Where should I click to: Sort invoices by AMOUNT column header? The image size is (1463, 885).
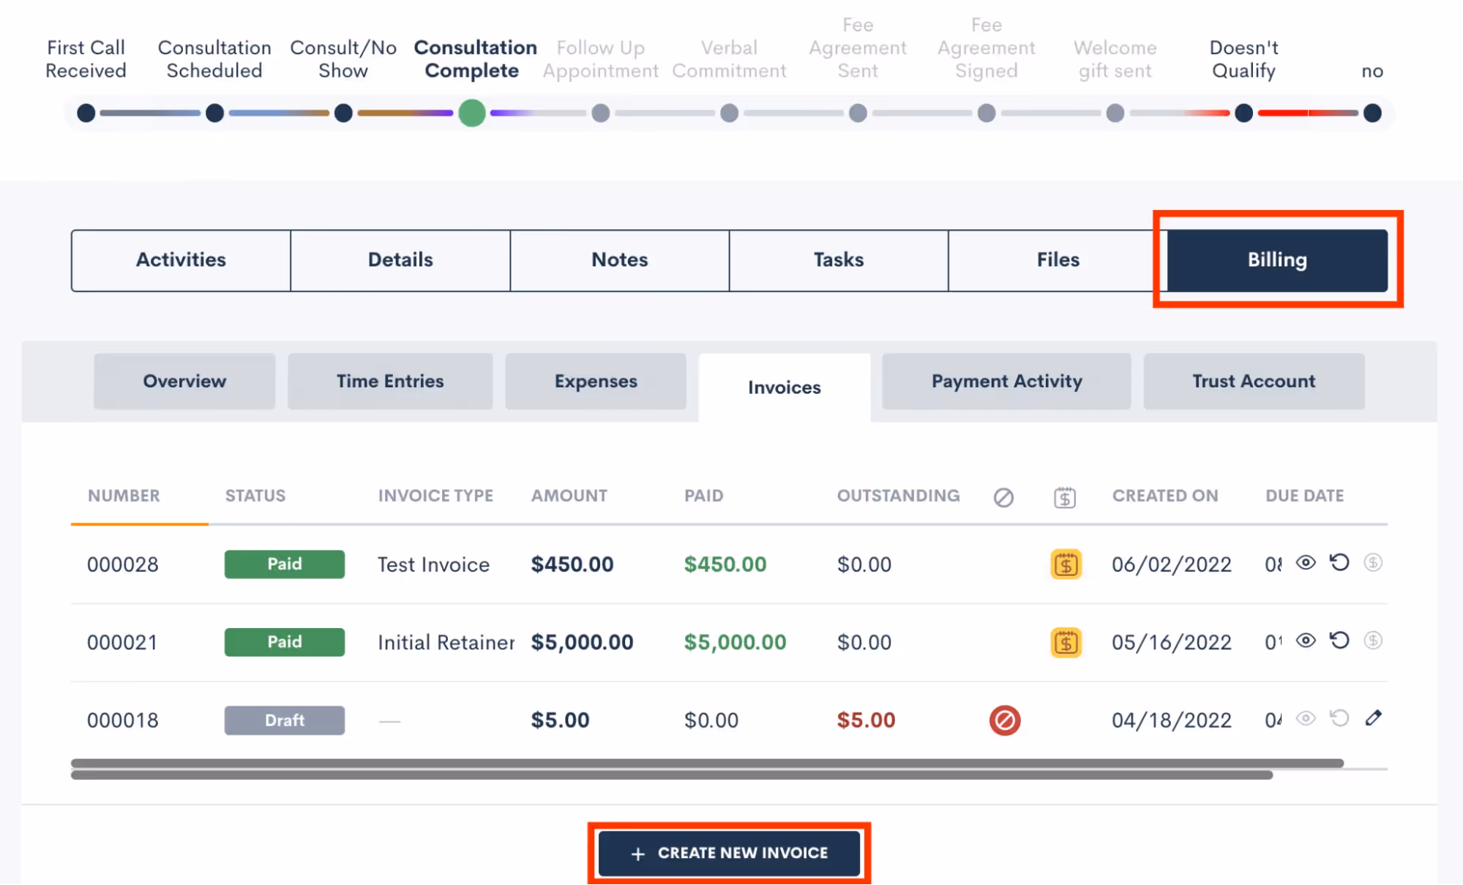pyautogui.click(x=569, y=496)
